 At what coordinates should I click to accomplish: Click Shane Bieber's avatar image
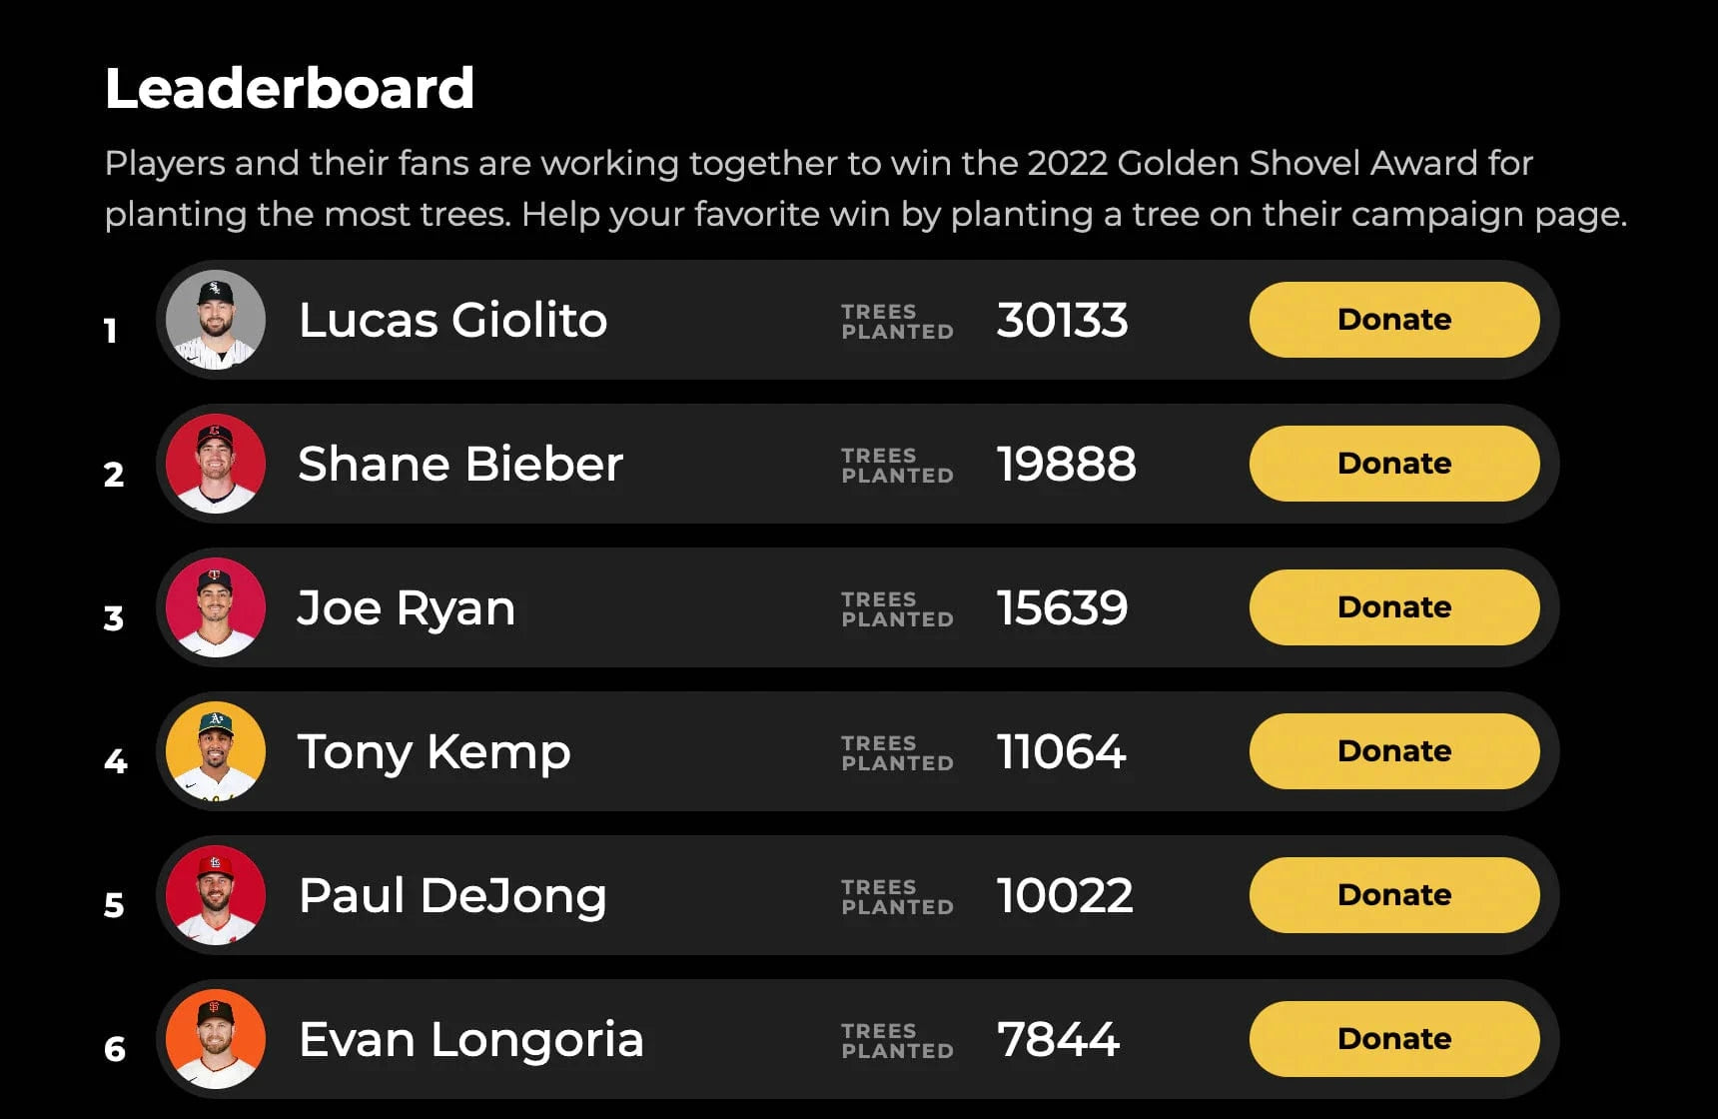coord(216,464)
